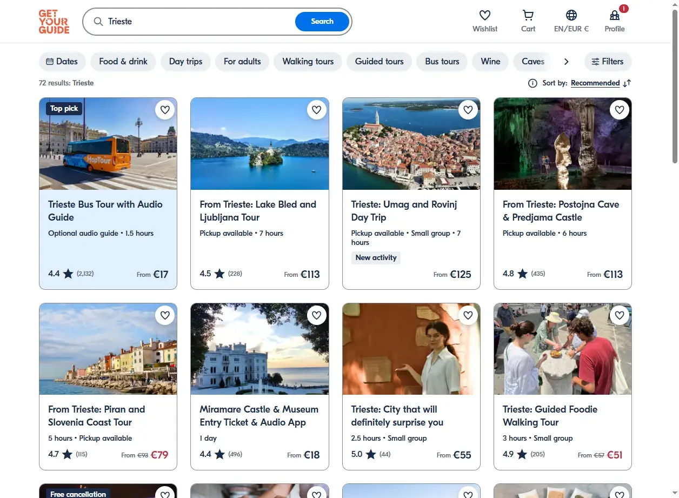Click the €125 price on Umag trip
Viewport: 679px width, 498px height.
click(x=462, y=274)
